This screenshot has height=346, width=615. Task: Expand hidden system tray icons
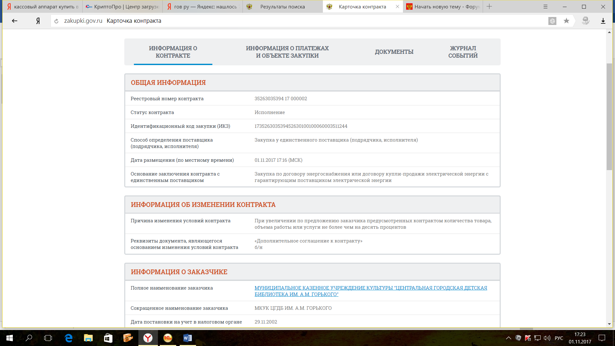pos(508,338)
